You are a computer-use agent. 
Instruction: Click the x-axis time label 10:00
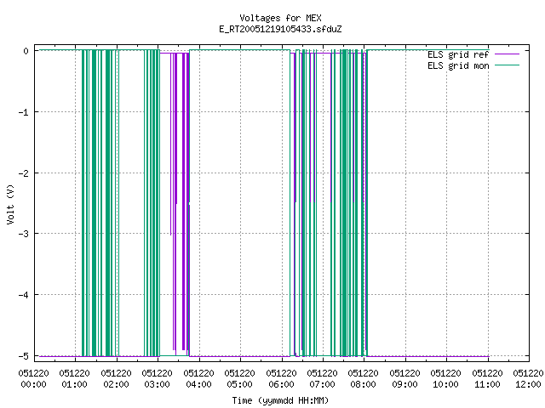445,384
